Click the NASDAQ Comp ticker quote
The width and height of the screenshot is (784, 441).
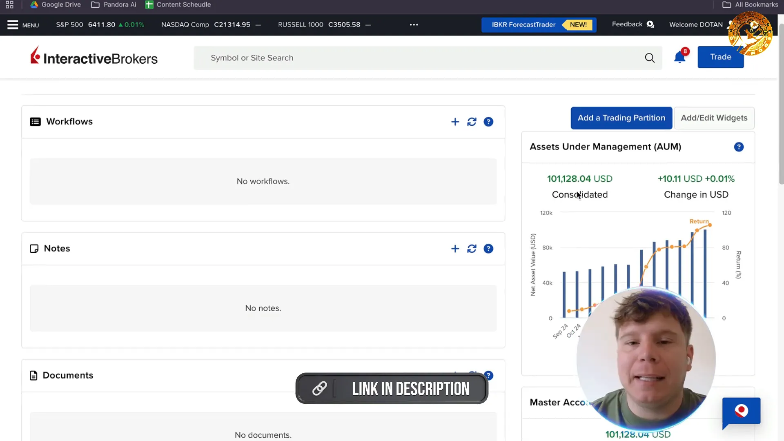[x=211, y=24]
